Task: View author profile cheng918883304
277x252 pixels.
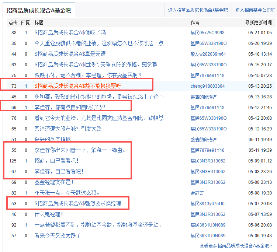Action: coord(208,86)
